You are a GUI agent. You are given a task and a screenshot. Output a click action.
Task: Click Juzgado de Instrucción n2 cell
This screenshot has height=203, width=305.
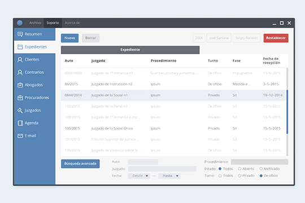pos(112,84)
